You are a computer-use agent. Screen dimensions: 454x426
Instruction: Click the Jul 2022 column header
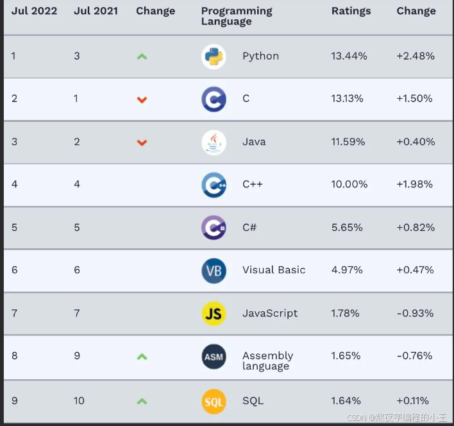(35, 11)
